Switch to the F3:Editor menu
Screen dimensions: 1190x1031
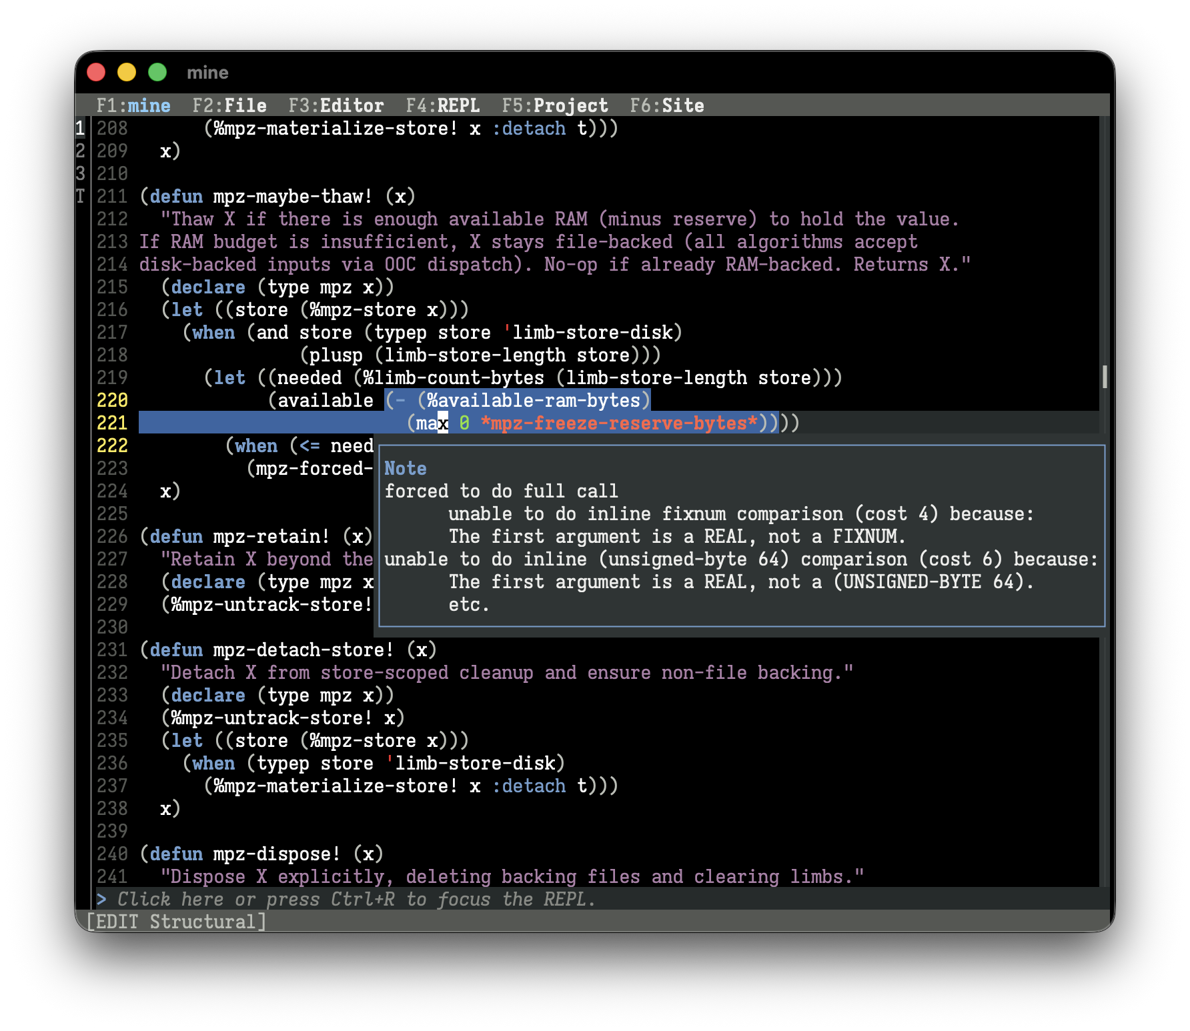coord(336,105)
